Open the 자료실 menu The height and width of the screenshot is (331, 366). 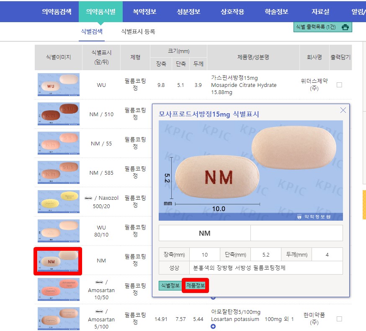click(x=320, y=11)
